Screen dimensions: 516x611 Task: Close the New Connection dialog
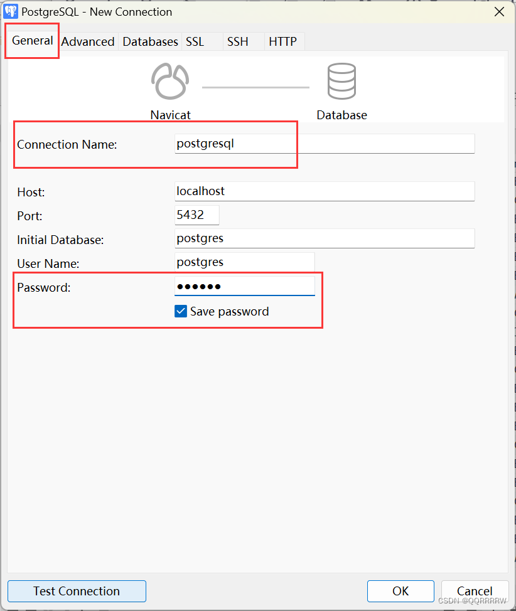499,12
